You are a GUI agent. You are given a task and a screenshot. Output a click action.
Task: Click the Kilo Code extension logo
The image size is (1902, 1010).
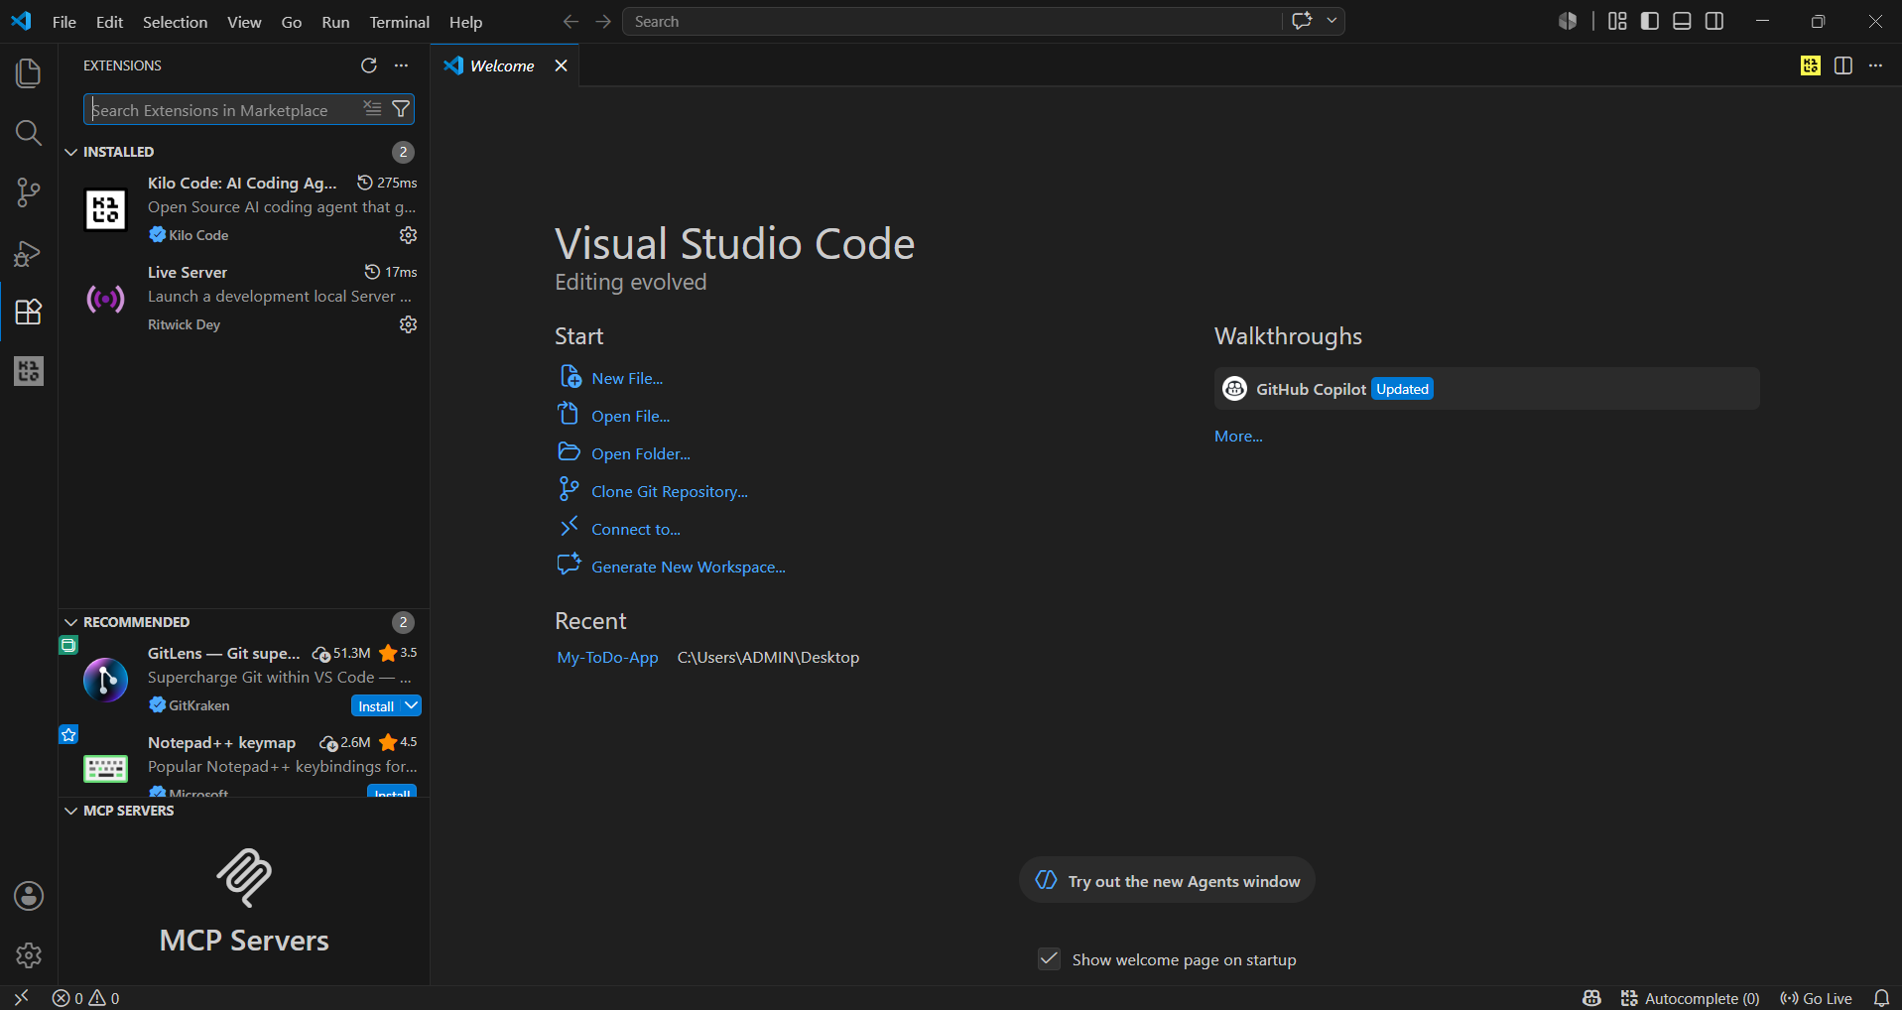[x=106, y=209]
